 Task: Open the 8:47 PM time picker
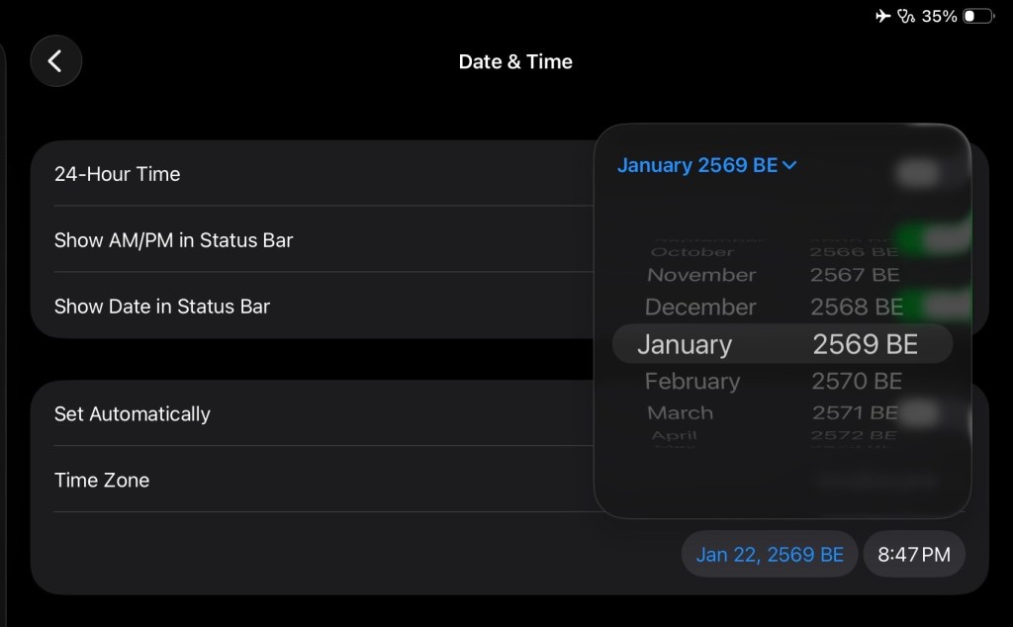[914, 554]
